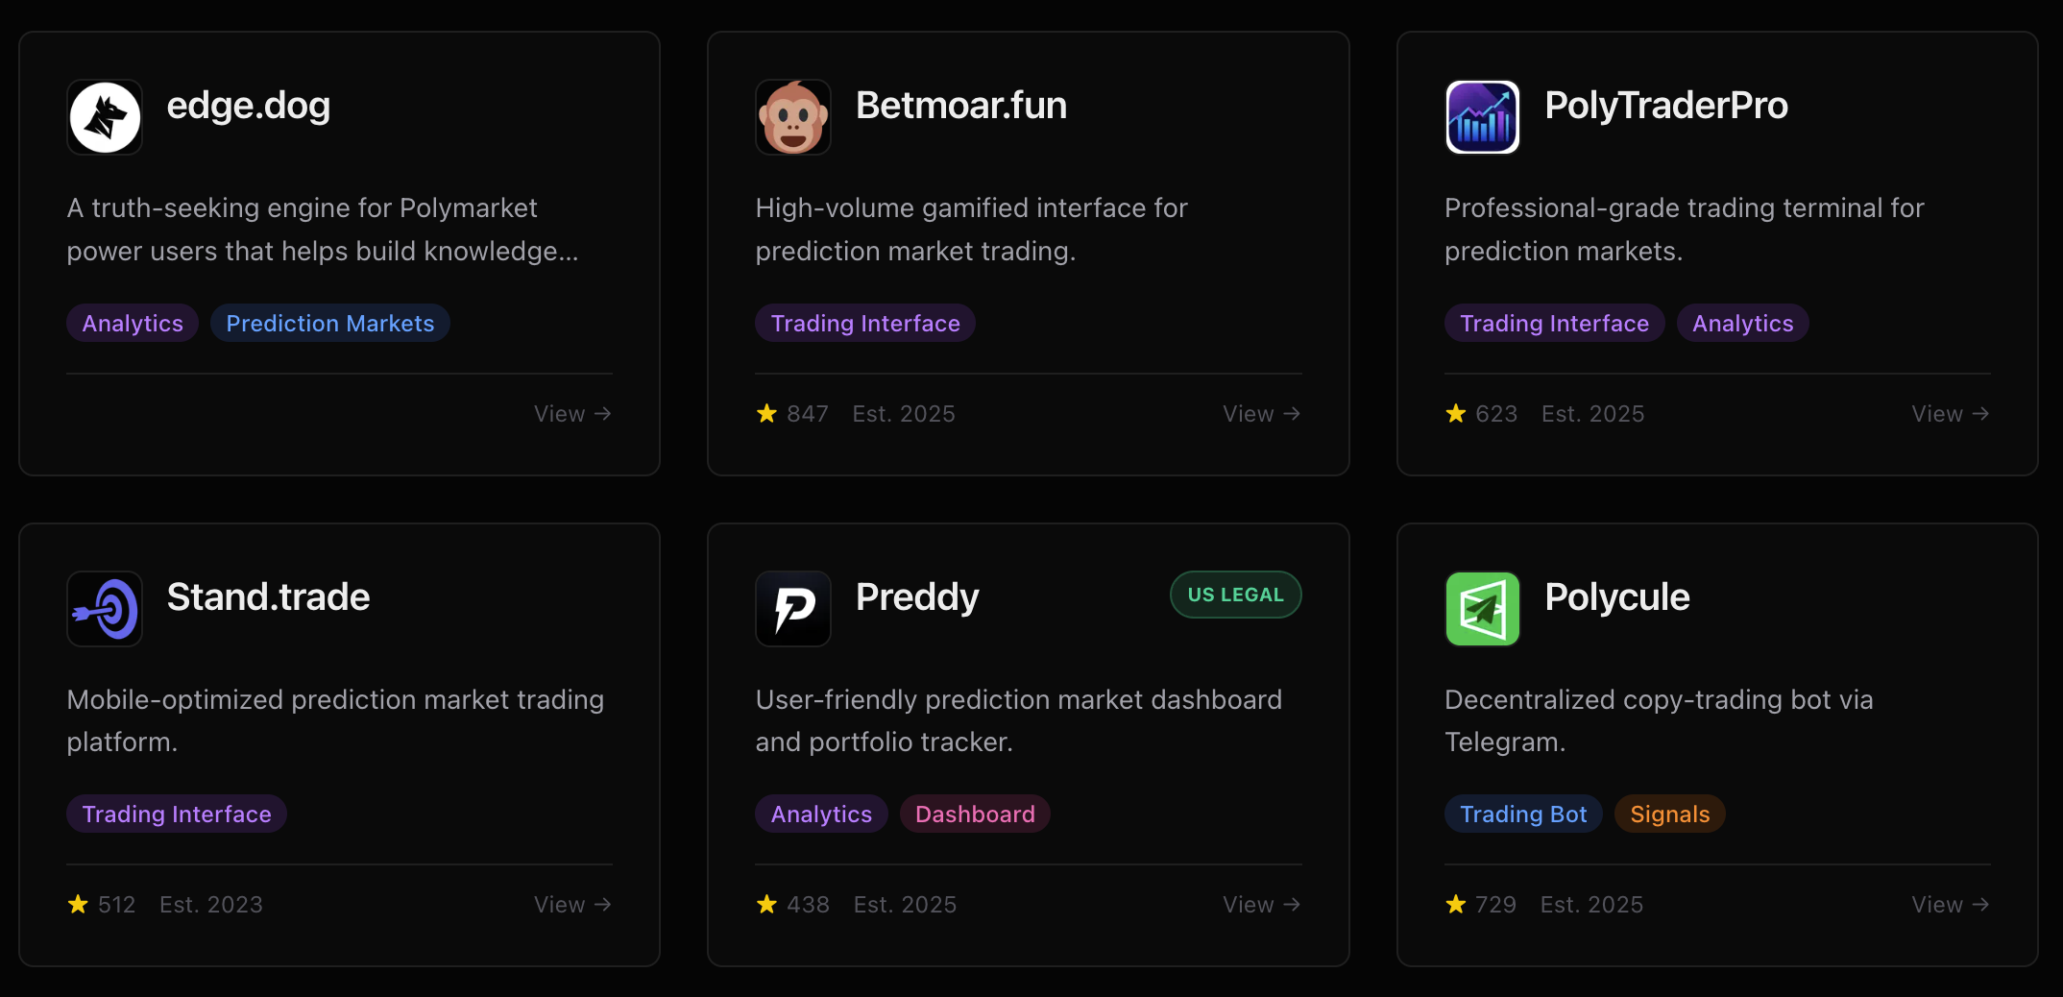Click the Preddy P logo icon
Screen dimensions: 2063x997
click(x=793, y=609)
